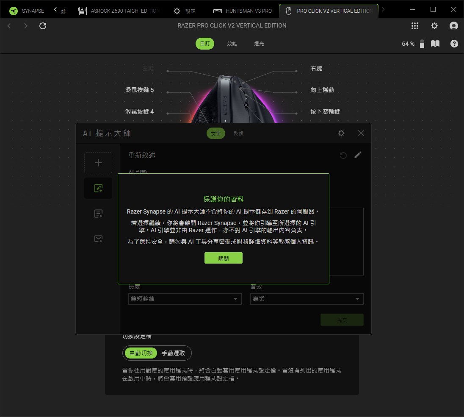Switch to the HUNTSMAN V3 PRO tab
Image resolution: width=464 pixels, height=417 pixels.
(243, 11)
